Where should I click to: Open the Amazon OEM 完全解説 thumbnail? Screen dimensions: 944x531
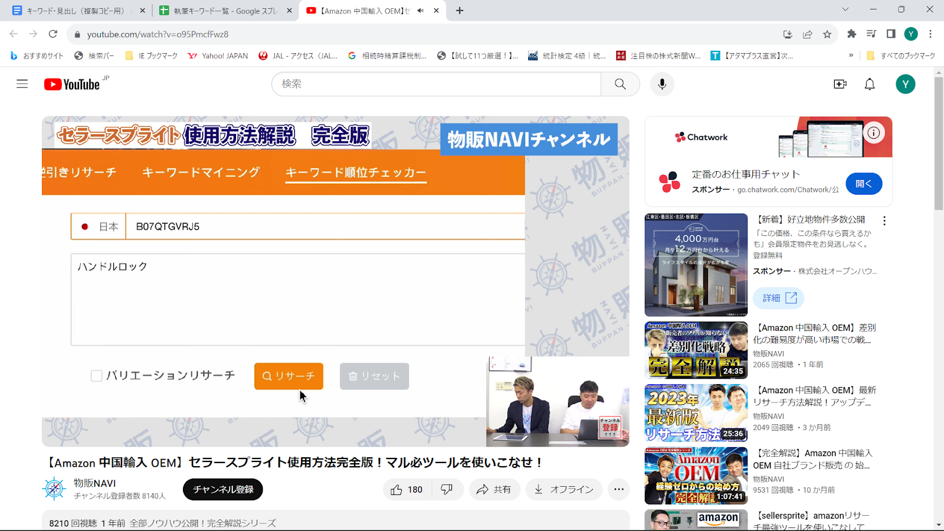[696, 476]
